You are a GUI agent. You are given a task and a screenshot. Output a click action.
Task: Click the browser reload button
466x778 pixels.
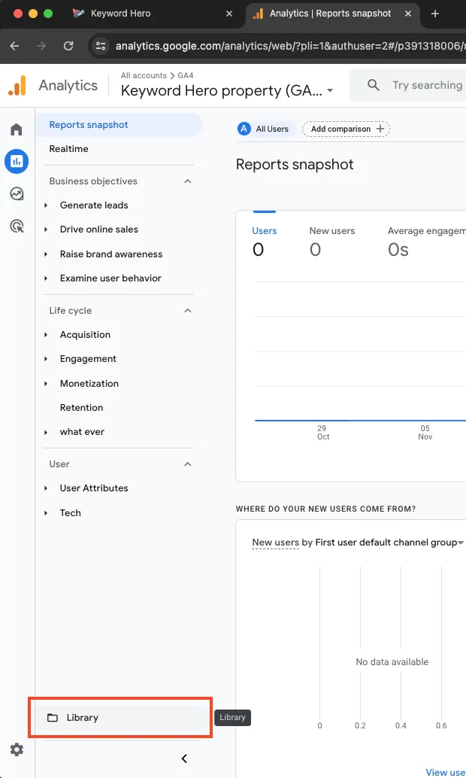(68, 46)
